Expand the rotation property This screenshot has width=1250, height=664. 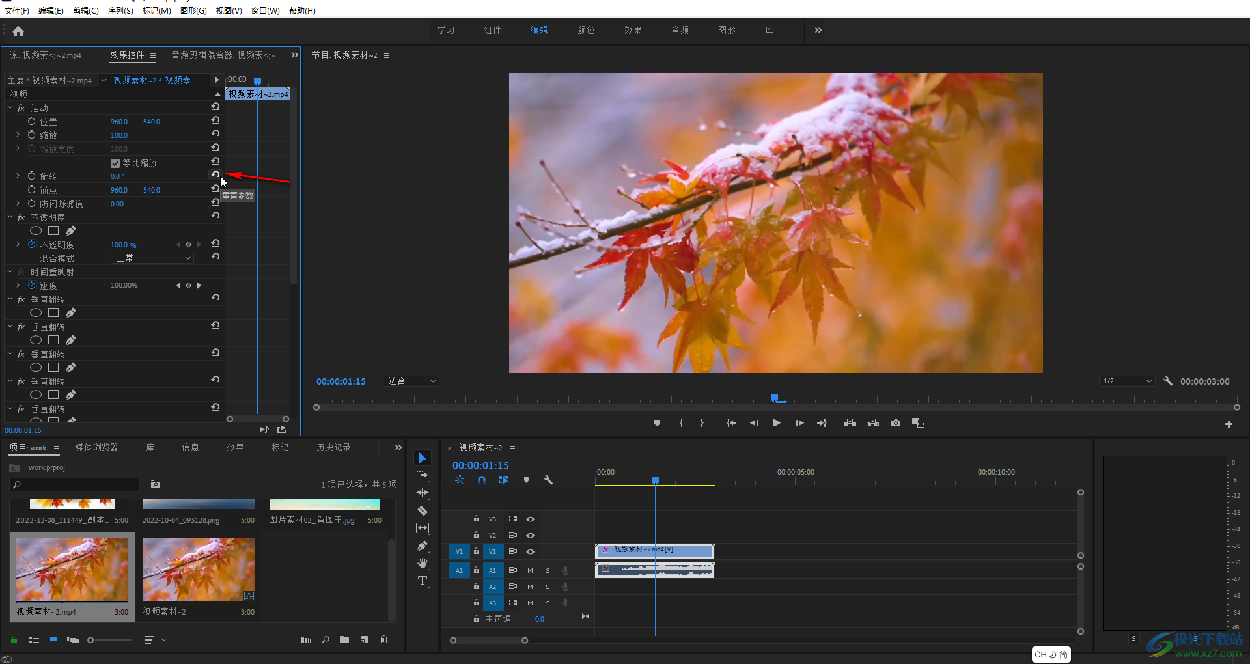pyautogui.click(x=18, y=176)
